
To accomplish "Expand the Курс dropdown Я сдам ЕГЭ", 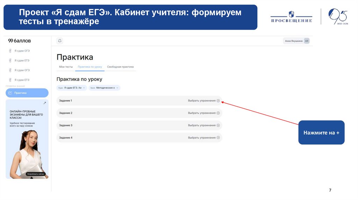I will 72,88.
